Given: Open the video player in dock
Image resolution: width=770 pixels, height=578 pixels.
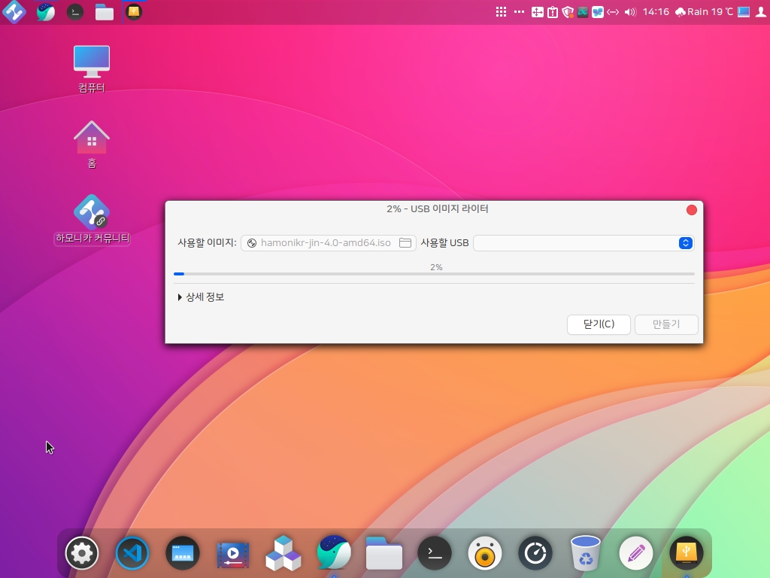Looking at the screenshot, I should click(x=233, y=555).
